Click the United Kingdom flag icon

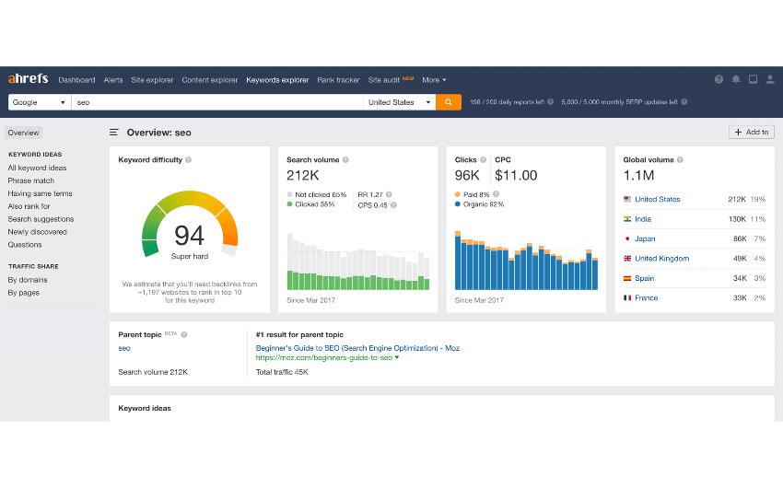[x=627, y=259]
